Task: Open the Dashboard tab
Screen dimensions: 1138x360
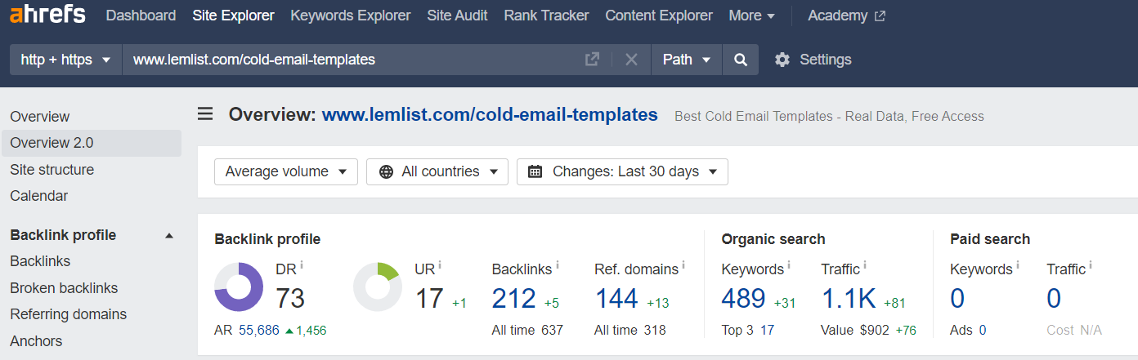Action: pyautogui.click(x=141, y=16)
